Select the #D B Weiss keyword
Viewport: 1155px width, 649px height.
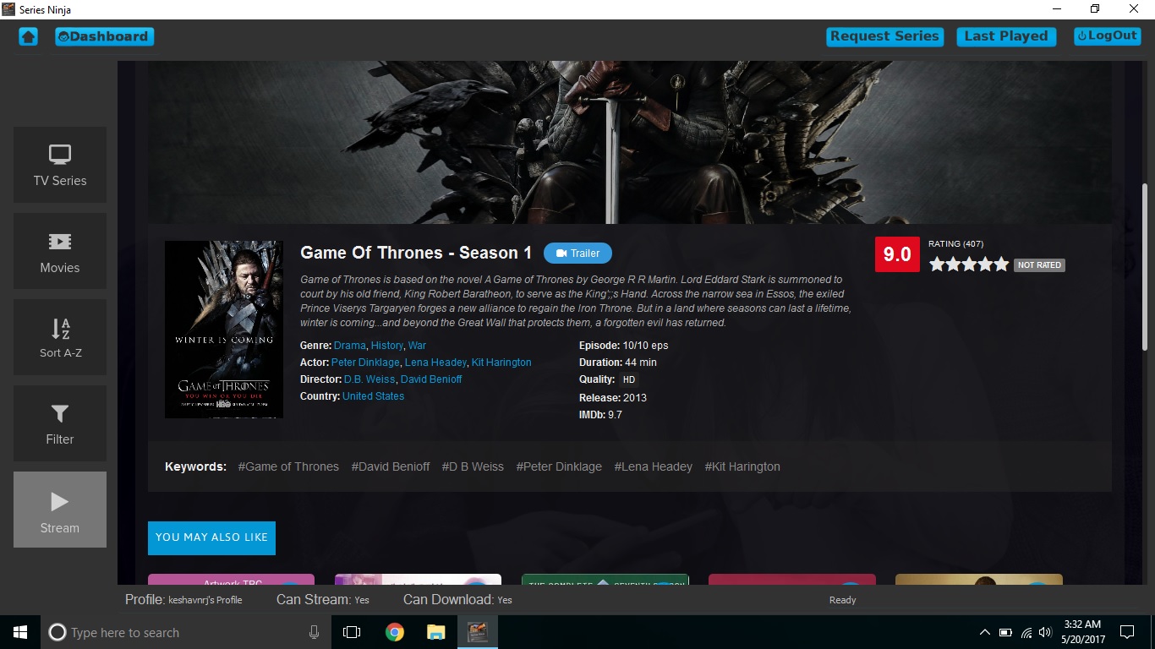[473, 466]
